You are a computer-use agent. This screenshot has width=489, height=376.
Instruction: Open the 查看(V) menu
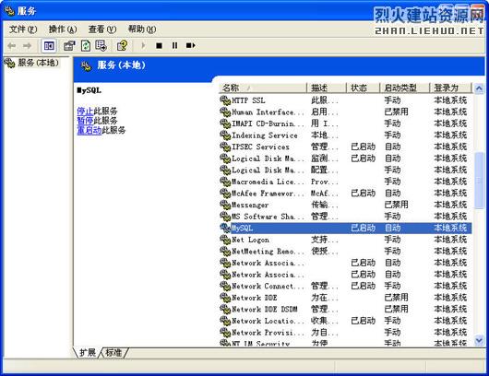(x=102, y=29)
